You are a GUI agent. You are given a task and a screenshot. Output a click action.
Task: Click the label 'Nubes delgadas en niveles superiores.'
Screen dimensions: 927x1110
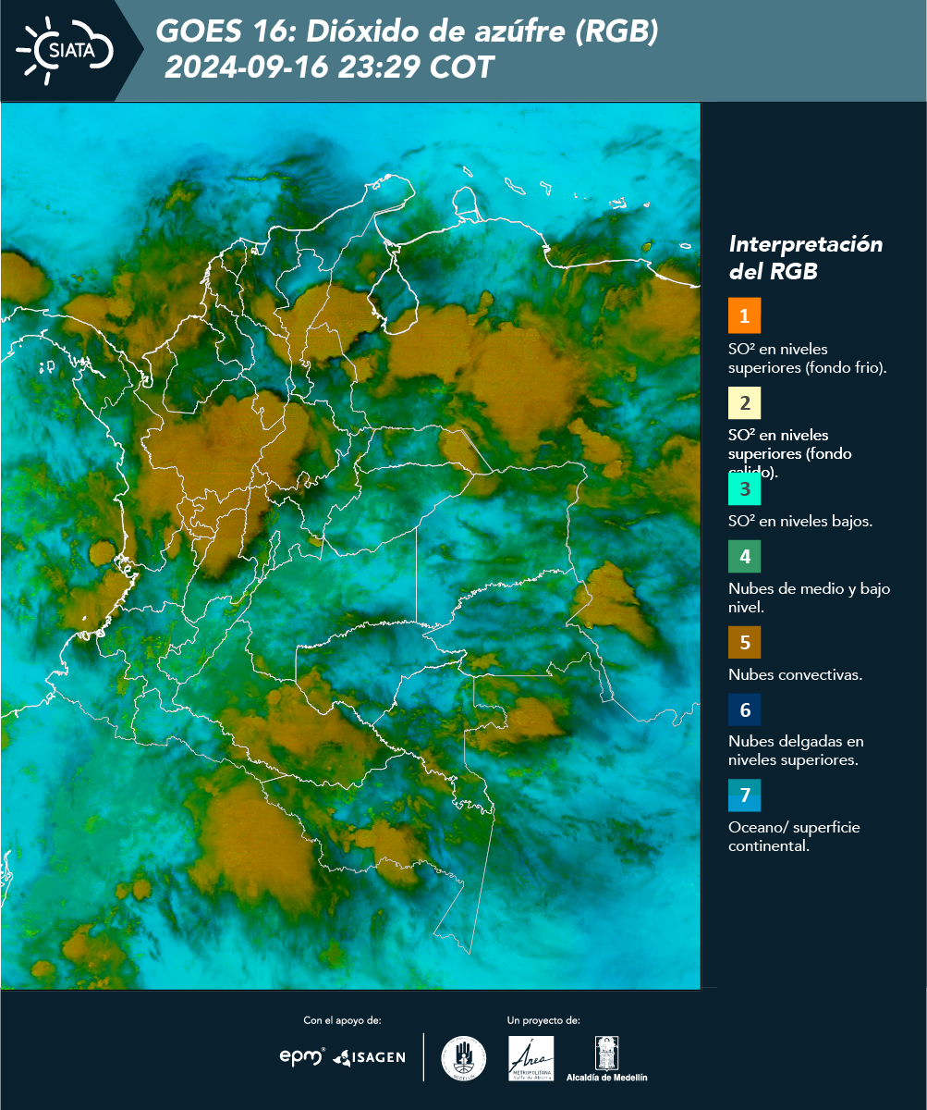pos(796,750)
